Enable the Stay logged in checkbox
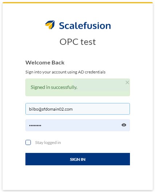Viewport: 155px width, 192px height. [x=28, y=142]
